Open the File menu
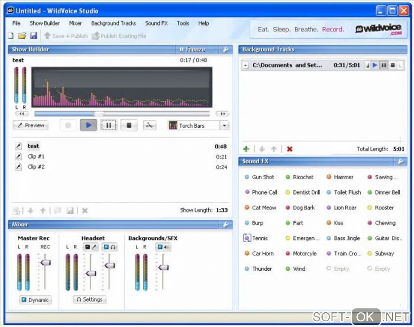 (16, 23)
